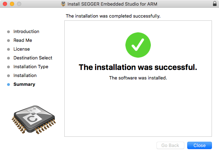The width and height of the screenshot is (219, 154).
Task: Click "The installation was successful." heading
Action: tap(138, 67)
